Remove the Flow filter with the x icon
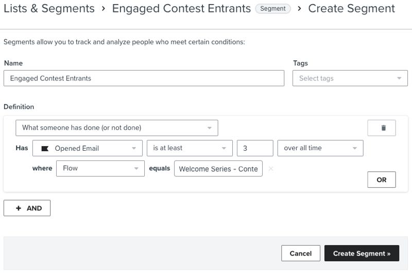This screenshot has width=412, height=273. click(271, 169)
